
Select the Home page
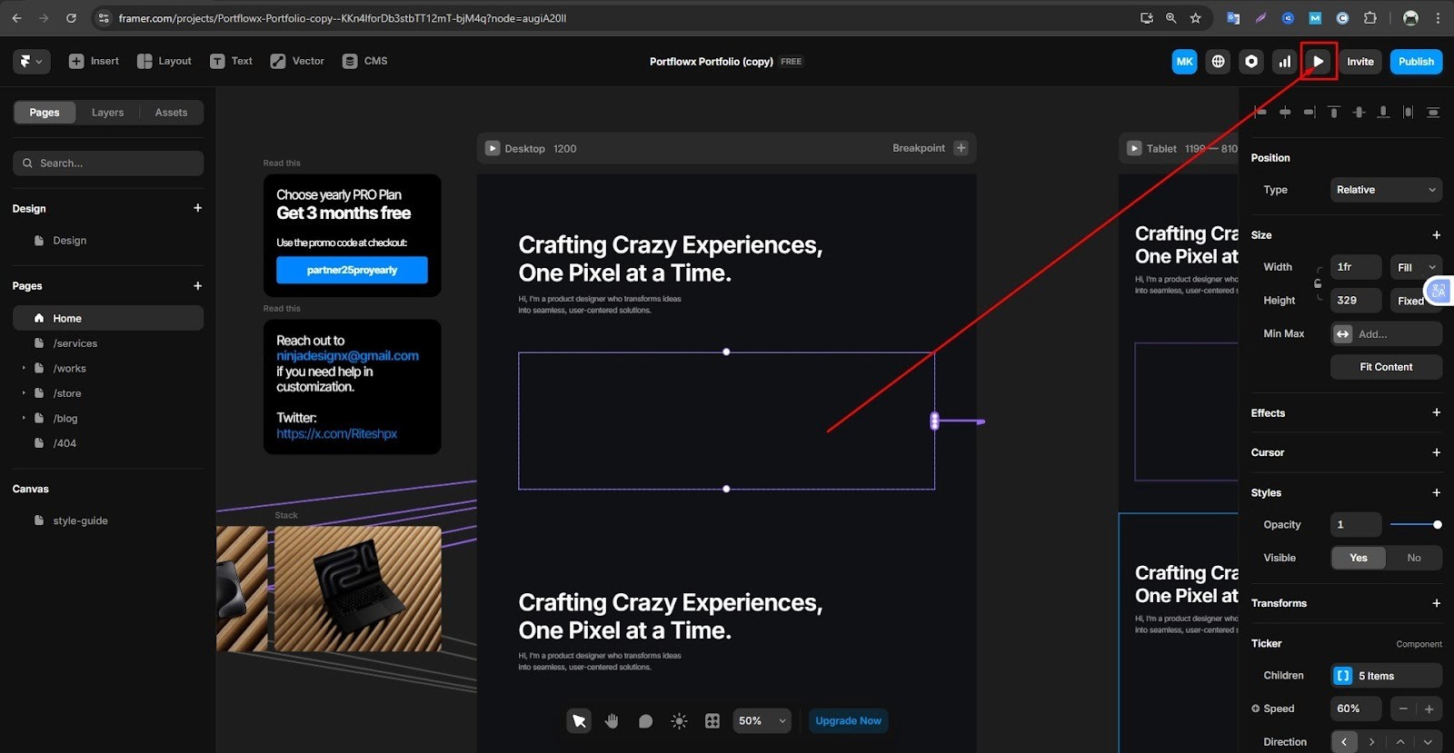point(108,318)
